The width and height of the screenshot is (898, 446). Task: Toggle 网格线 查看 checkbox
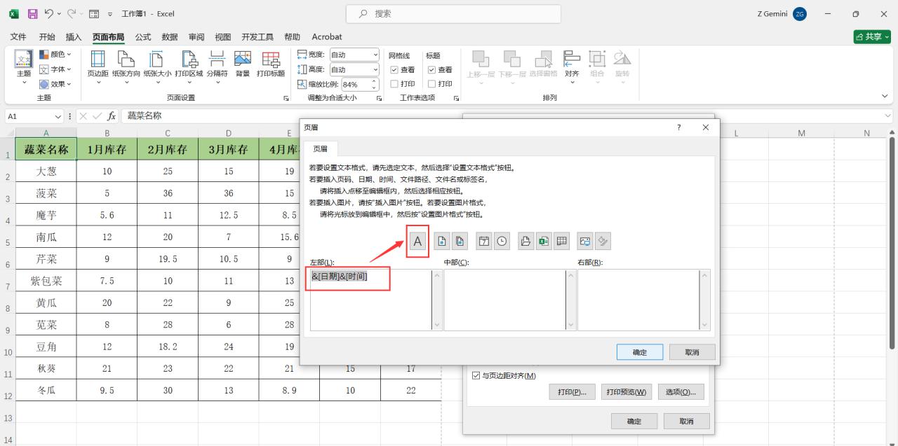[x=394, y=70]
